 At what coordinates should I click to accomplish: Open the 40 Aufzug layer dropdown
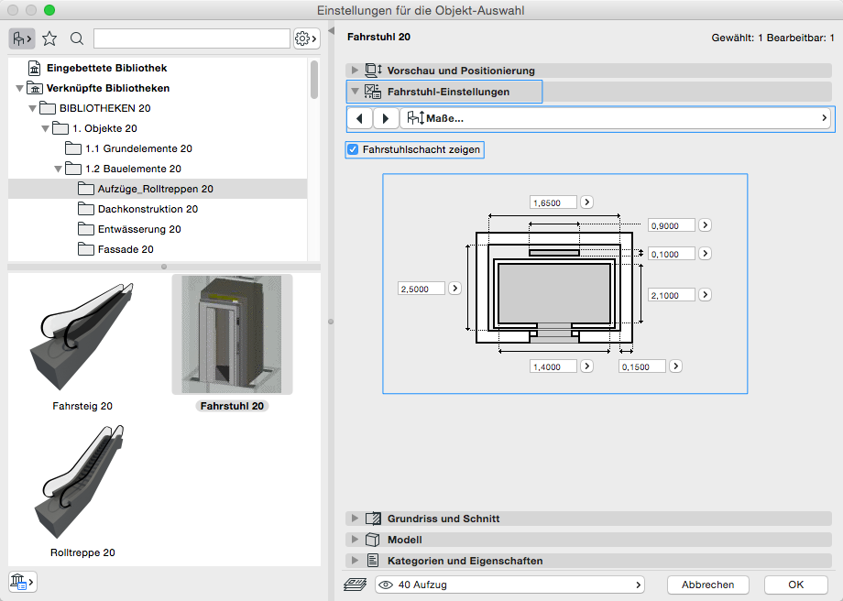point(509,585)
